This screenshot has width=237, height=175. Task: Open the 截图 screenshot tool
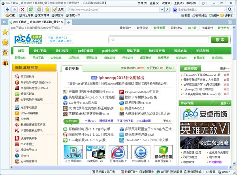coord(186,15)
